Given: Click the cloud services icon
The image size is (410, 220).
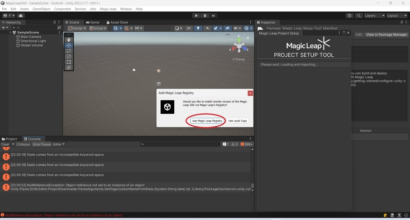Looking at the screenshot, I should tap(21, 16).
